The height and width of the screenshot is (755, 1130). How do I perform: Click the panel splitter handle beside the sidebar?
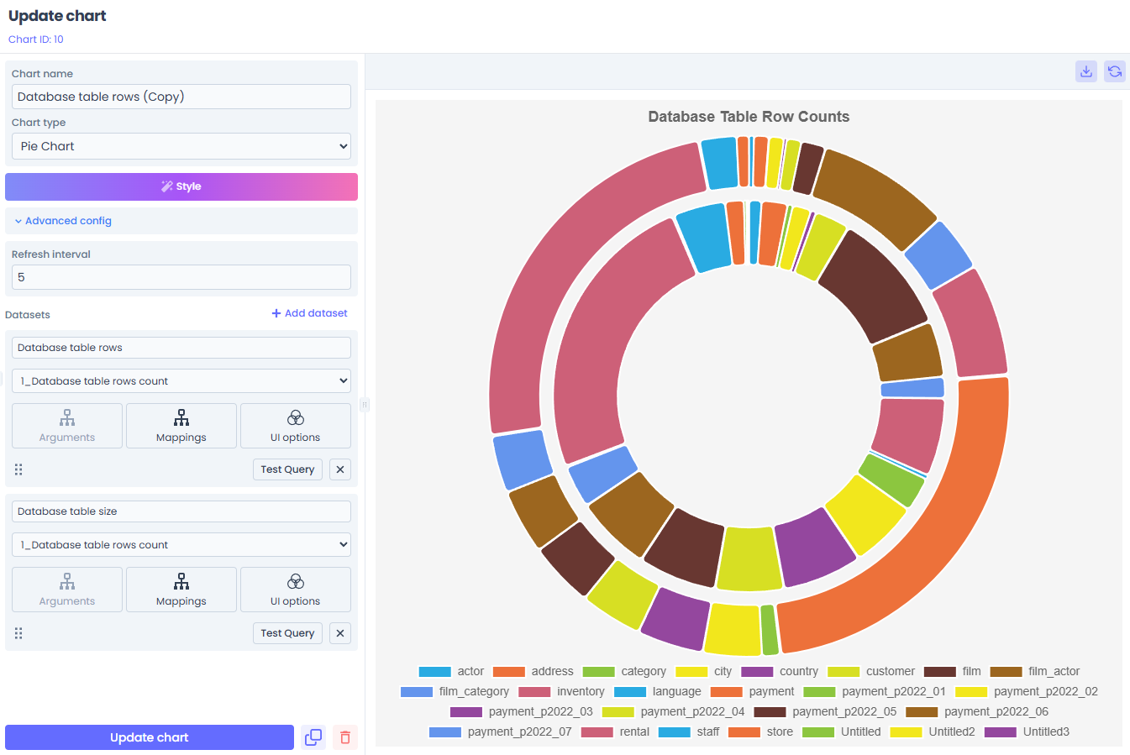coord(365,404)
